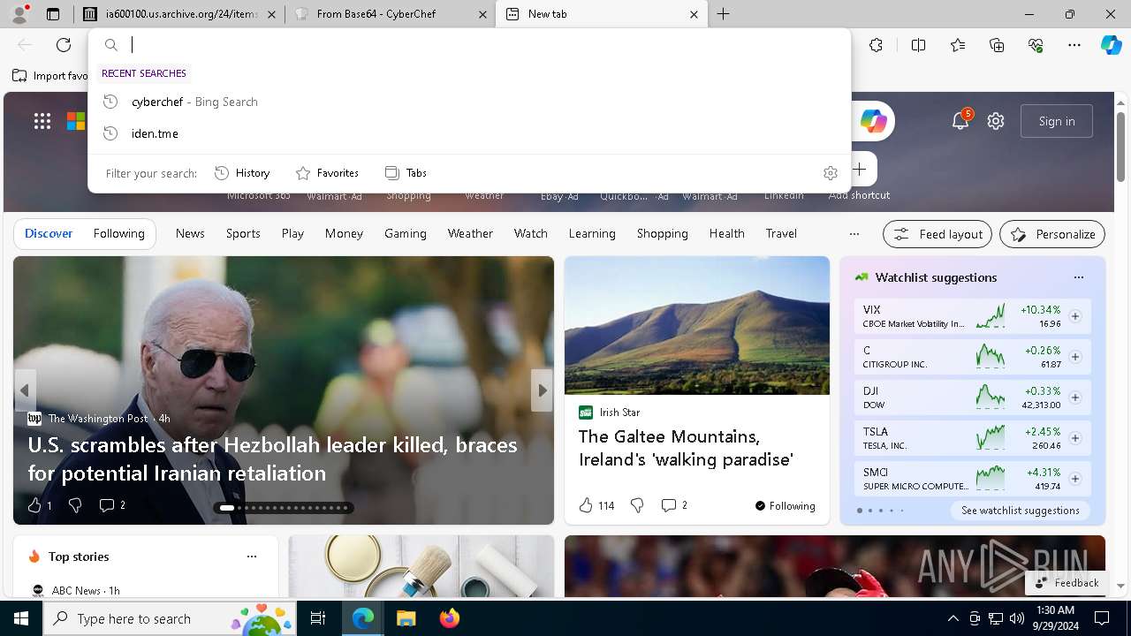The height and width of the screenshot is (636, 1131).
Task: Open Settings and more ellipsis
Action: coord(1074,45)
